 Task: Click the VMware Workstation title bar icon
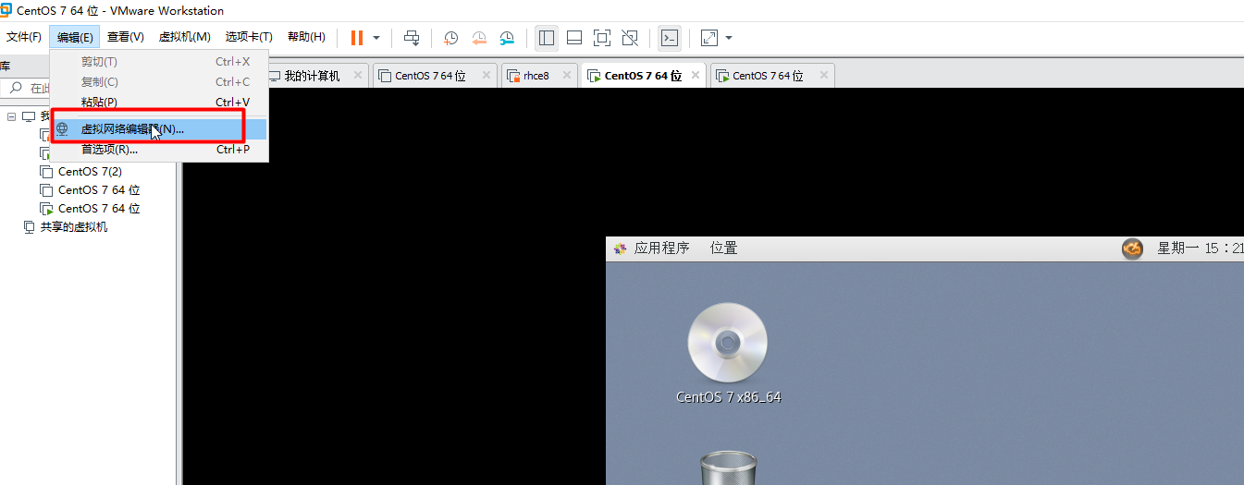point(6,10)
